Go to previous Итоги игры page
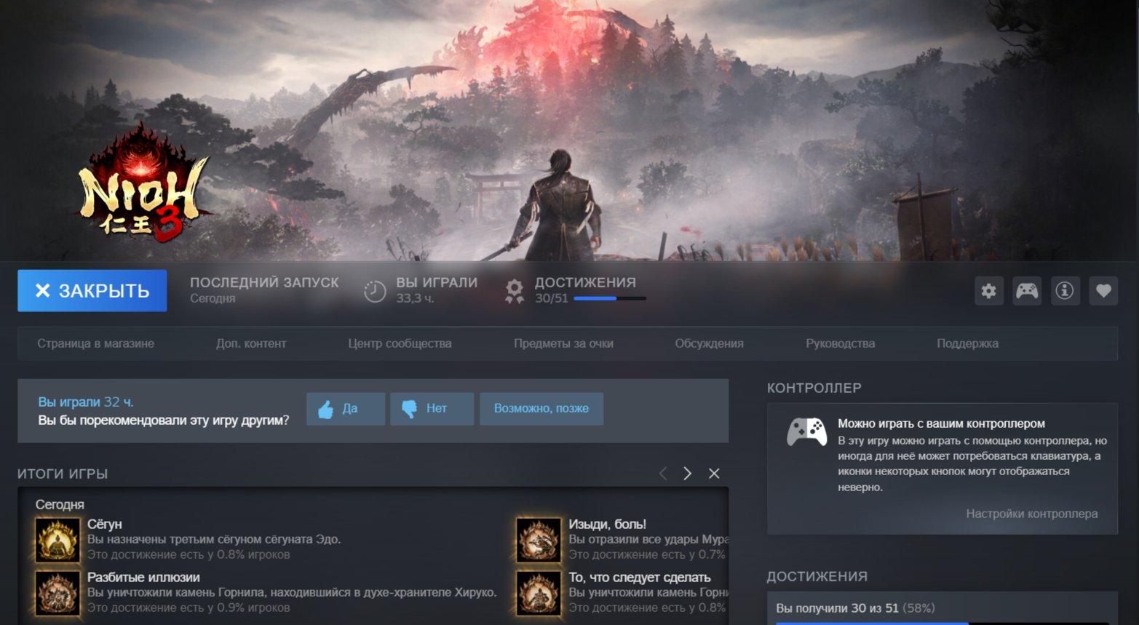1139x625 pixels. pos(663,474)
